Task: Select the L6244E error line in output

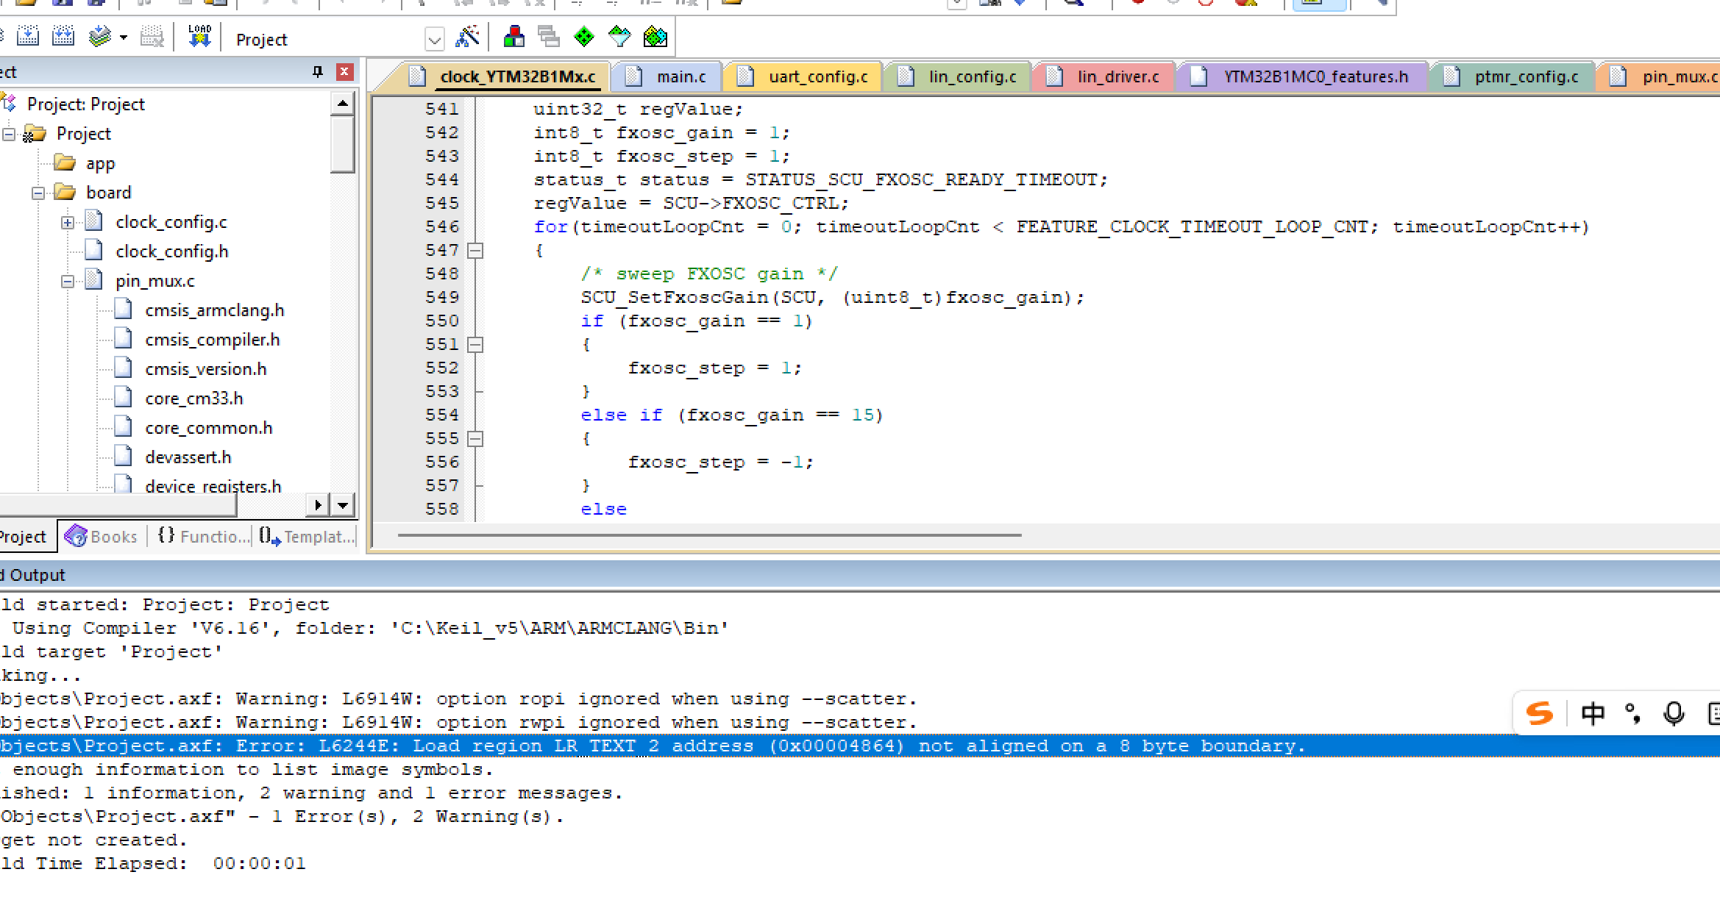Action: tap(860, 746)
